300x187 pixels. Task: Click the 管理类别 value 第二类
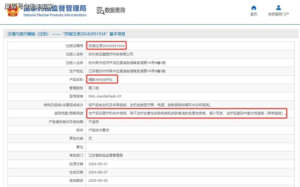point(94,88)
